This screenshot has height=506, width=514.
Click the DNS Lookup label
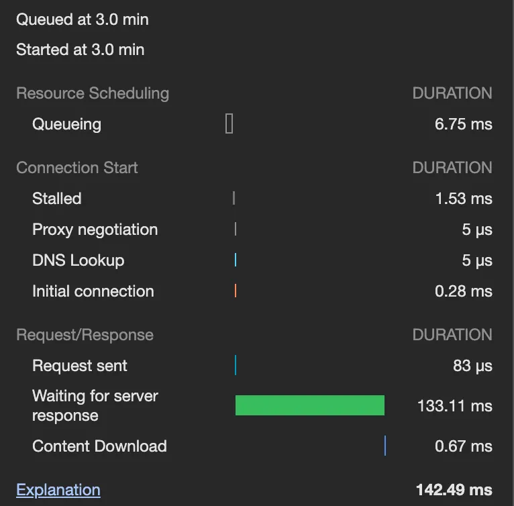point(79,260)
